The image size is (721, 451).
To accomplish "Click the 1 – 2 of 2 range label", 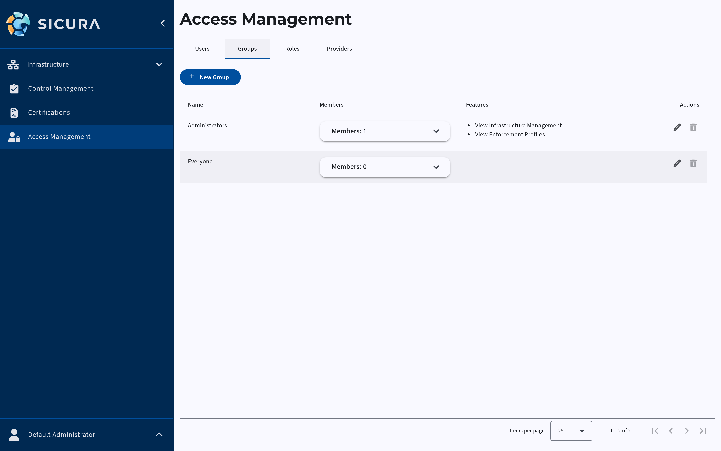I will [620, 431].
